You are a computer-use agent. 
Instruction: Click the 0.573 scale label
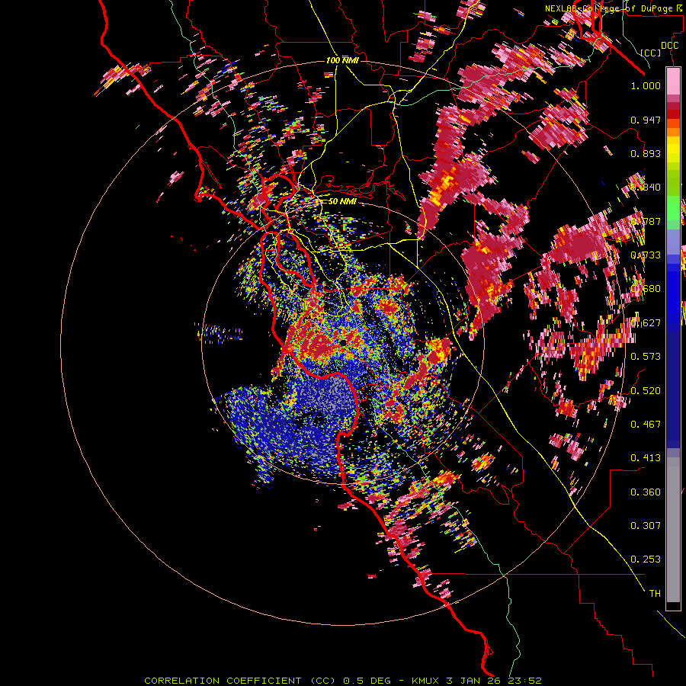pyautogui.click(x=646, y=357)
